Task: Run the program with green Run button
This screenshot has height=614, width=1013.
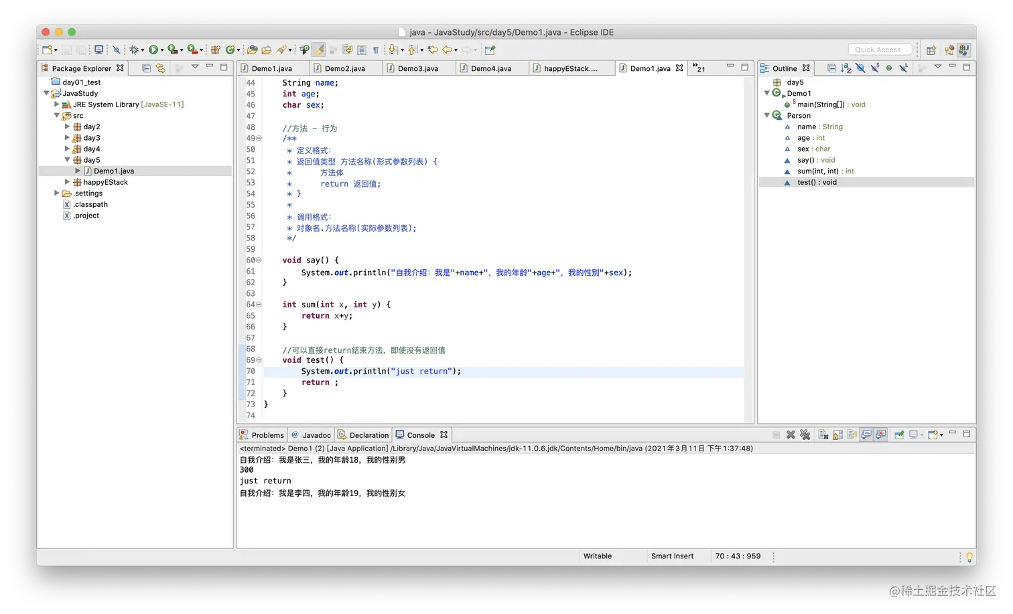Action: pyautogui.click(x=153, y=50)
